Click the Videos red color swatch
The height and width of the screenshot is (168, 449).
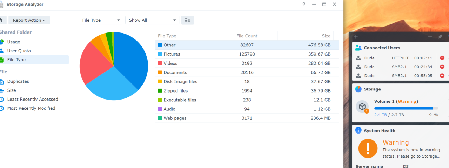coord(160,63)
